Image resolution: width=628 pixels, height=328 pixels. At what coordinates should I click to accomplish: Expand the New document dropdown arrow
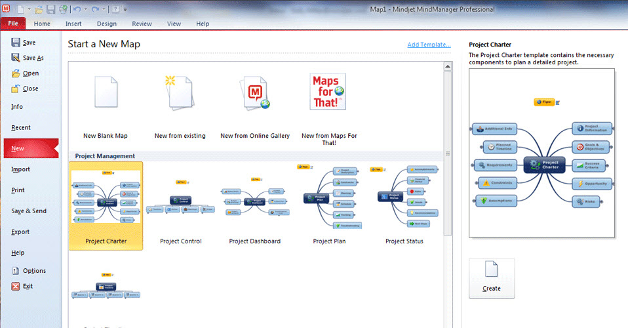(x=29, y=9)
